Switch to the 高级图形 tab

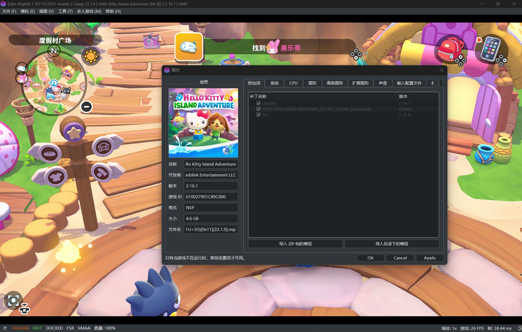pyautogui.click(x=335, y=83)
